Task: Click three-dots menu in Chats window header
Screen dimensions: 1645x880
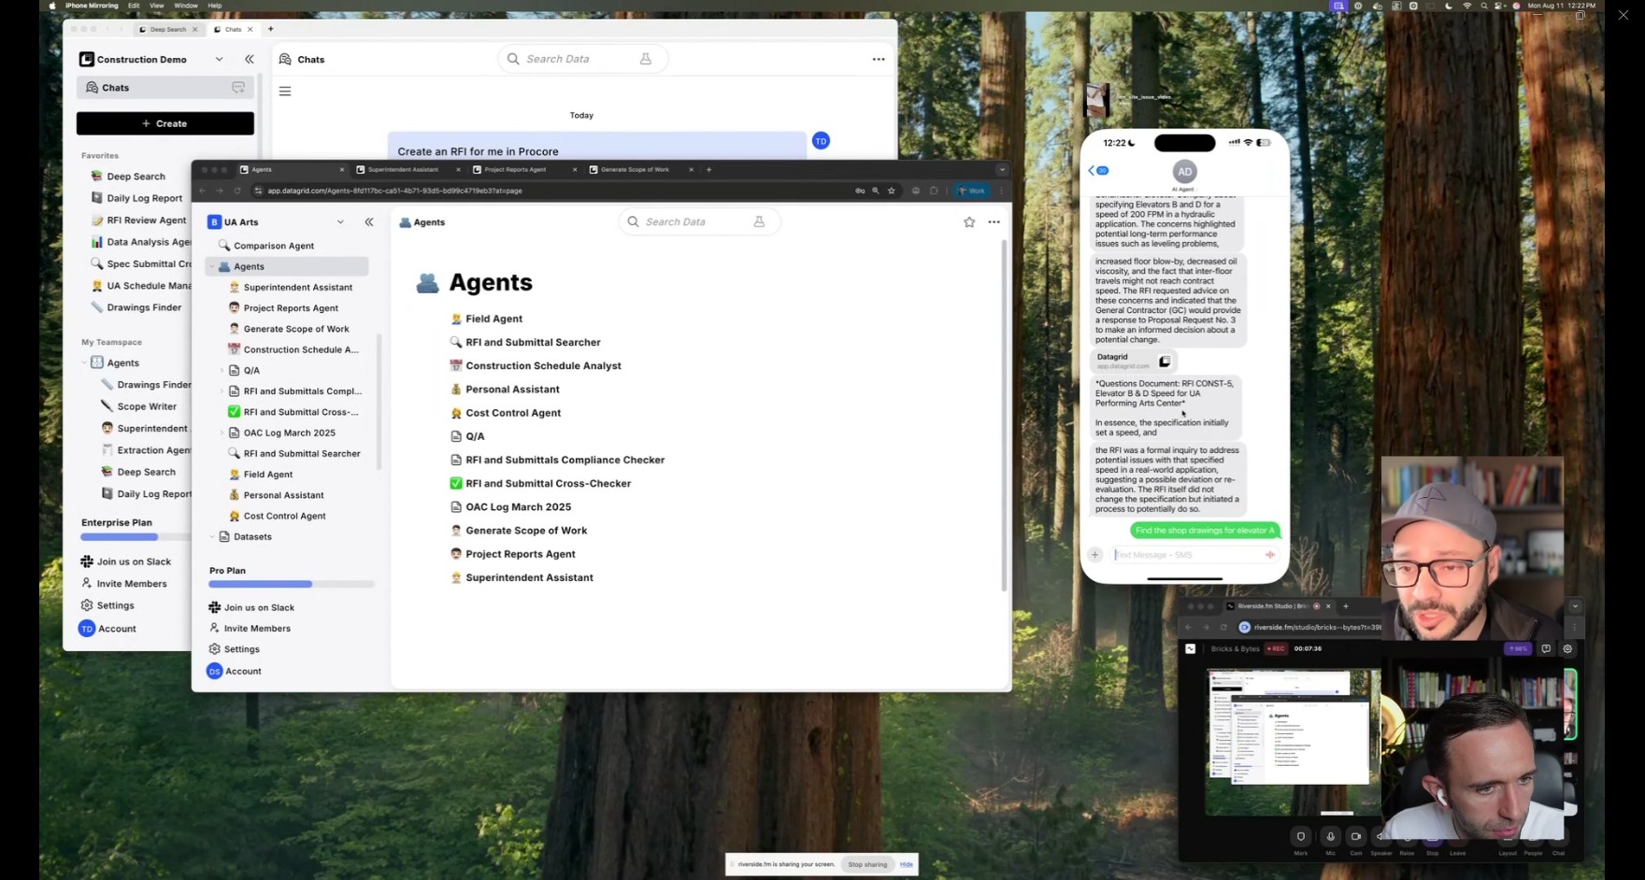Action: click(879, 59)
